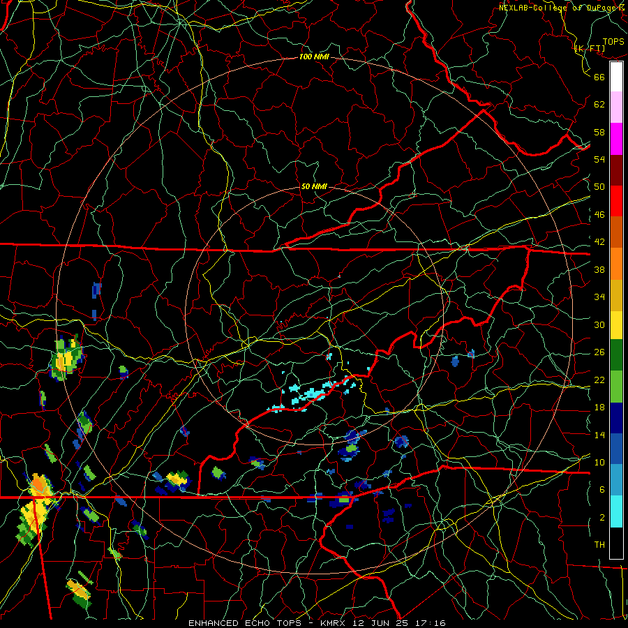628x628 pixels.
Task: Click the "14" legend value
Action: tap(599, 435)
